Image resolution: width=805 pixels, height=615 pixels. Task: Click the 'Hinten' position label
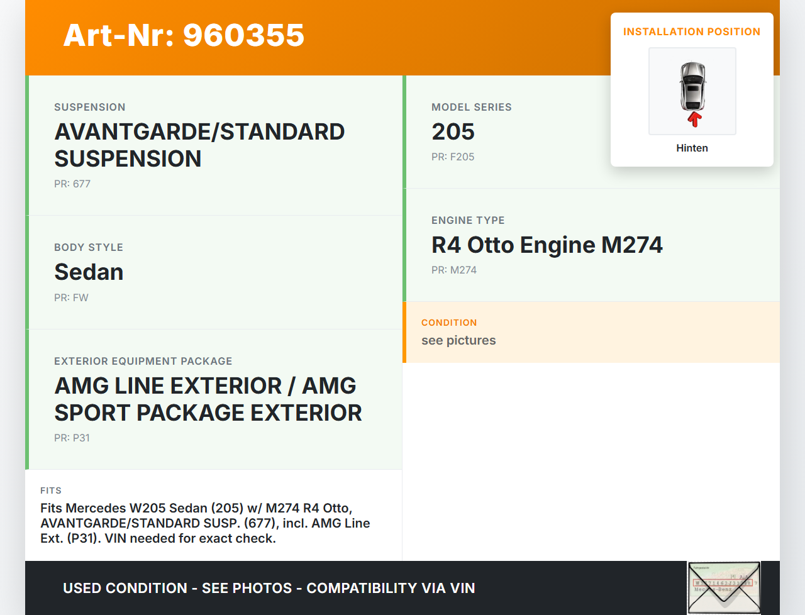[x=692, y=148]
